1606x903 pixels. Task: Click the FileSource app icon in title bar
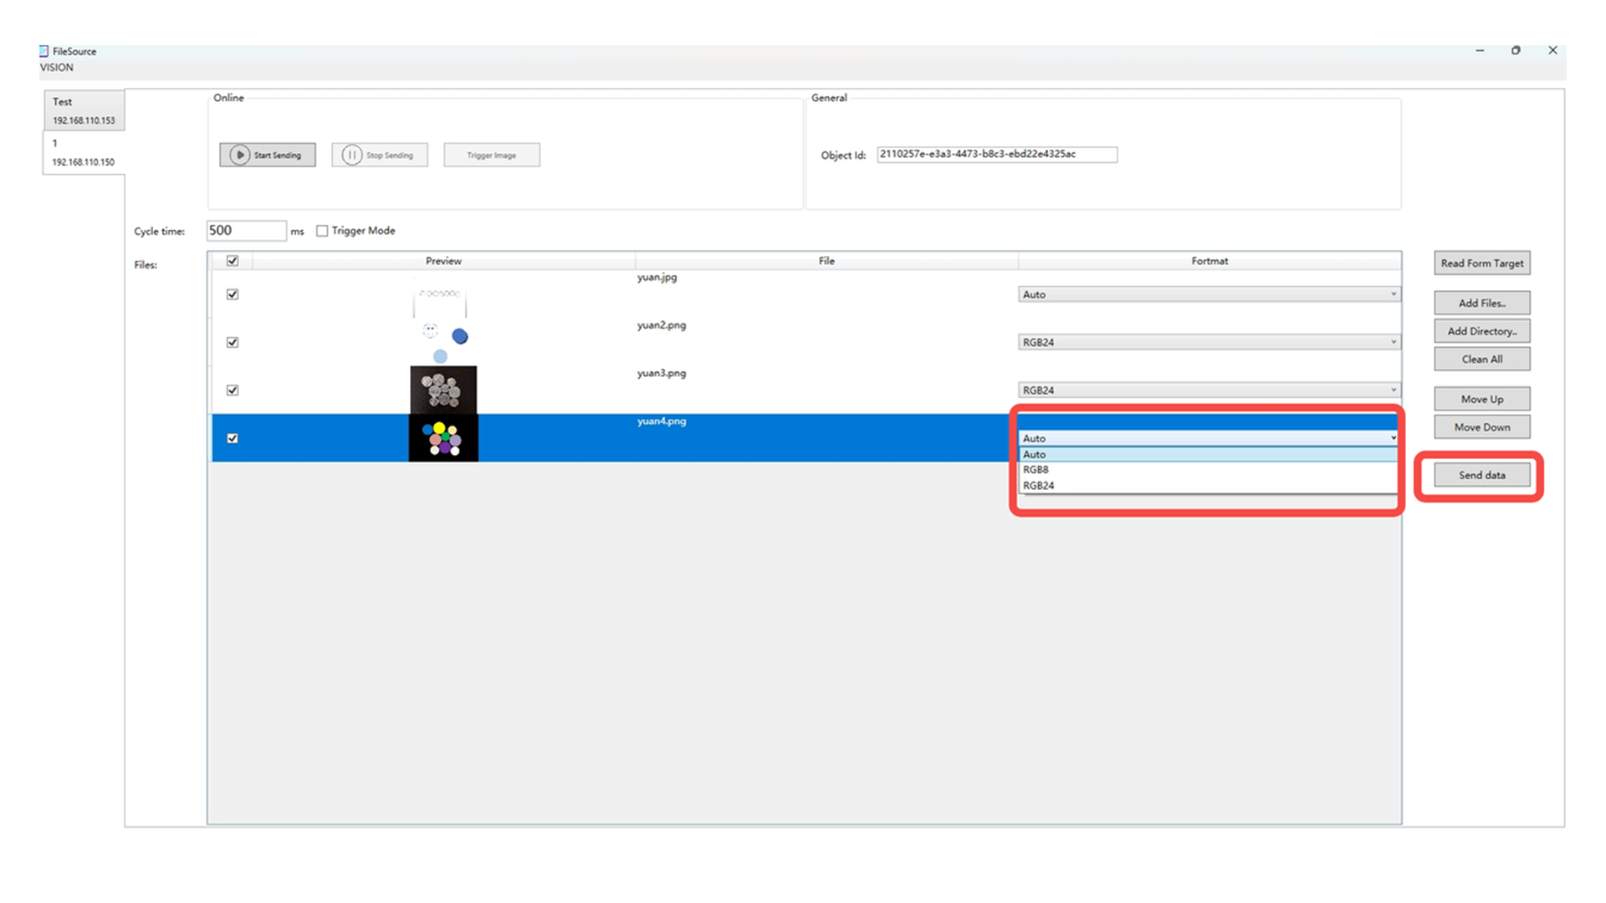[44, 51]
